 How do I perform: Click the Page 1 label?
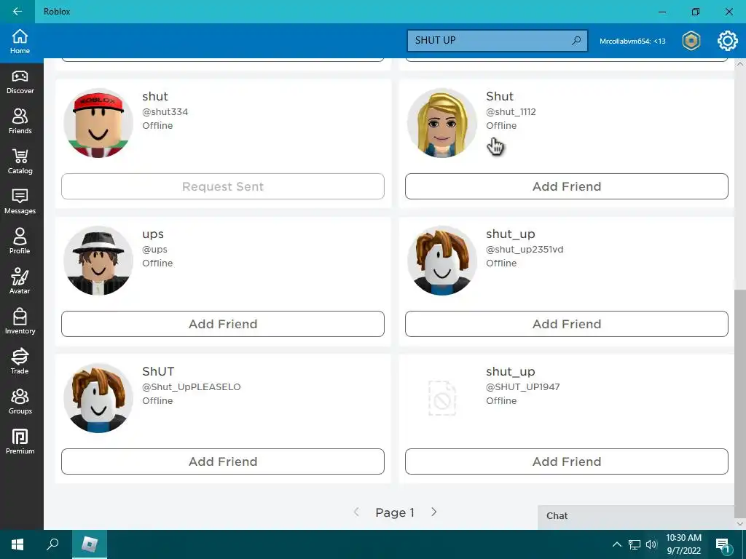[395, 512]
